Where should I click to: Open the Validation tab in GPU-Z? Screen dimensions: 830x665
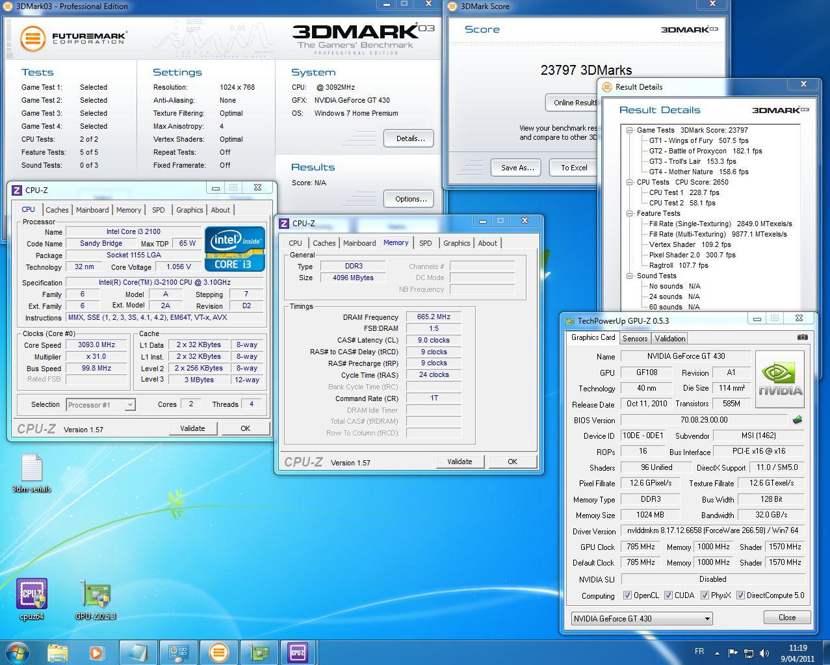pos(669,338)
